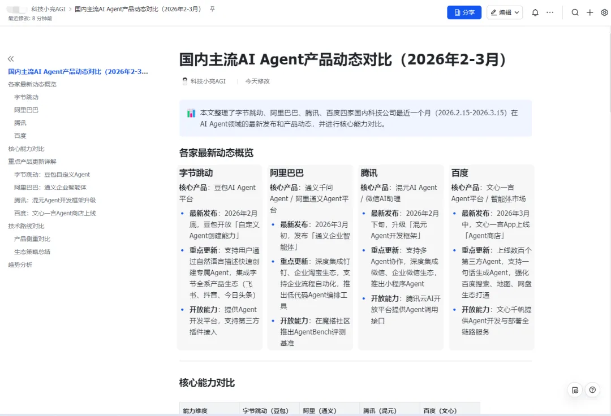Go to 科技小亮AGI breadcrumb

pos(48,9)
